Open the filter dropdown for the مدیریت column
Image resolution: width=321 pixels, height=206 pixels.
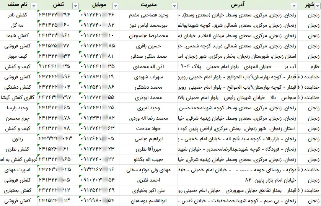tap(174, 6)
